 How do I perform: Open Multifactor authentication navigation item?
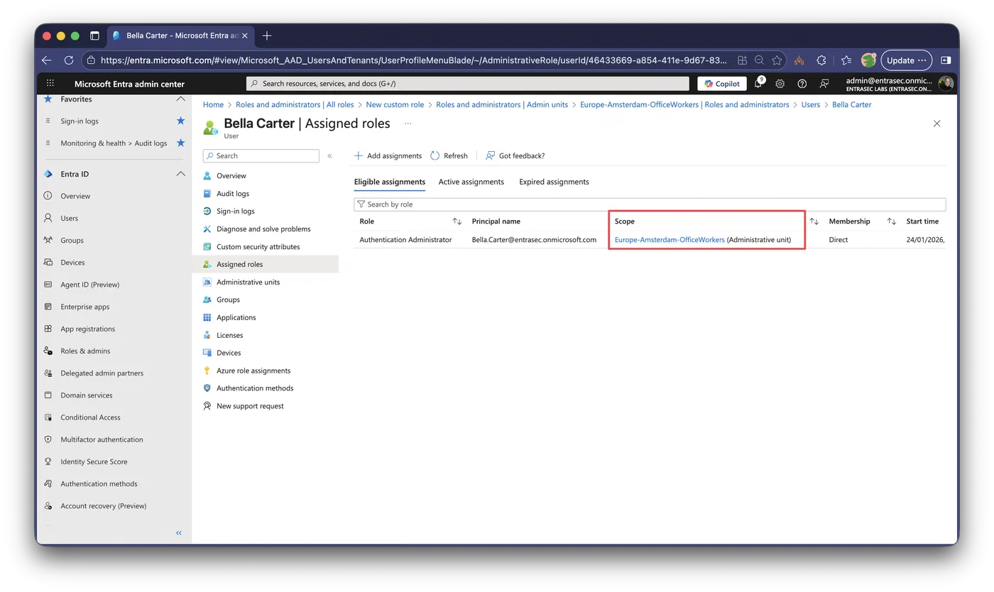coord(102,439)
